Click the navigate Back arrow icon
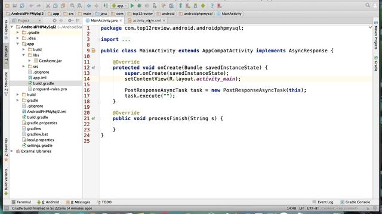The width and height of the screenshot is (382, 214). click(89, 5)
